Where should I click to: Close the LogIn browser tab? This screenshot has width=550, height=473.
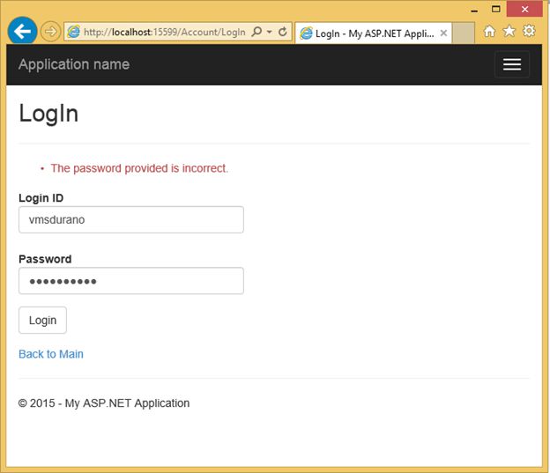pyautogui.click(x=443, y=33)
